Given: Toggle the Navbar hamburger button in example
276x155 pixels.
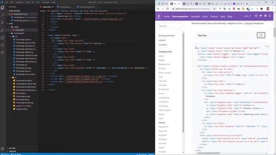Looking at the screenshot, I should point(261,35).
